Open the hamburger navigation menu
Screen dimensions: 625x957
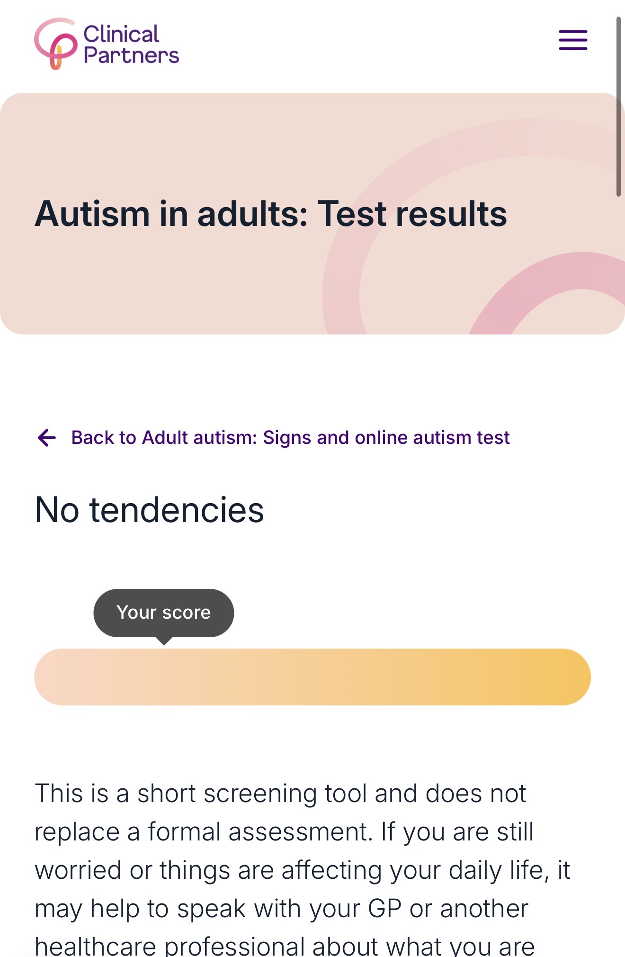point(573,40)
